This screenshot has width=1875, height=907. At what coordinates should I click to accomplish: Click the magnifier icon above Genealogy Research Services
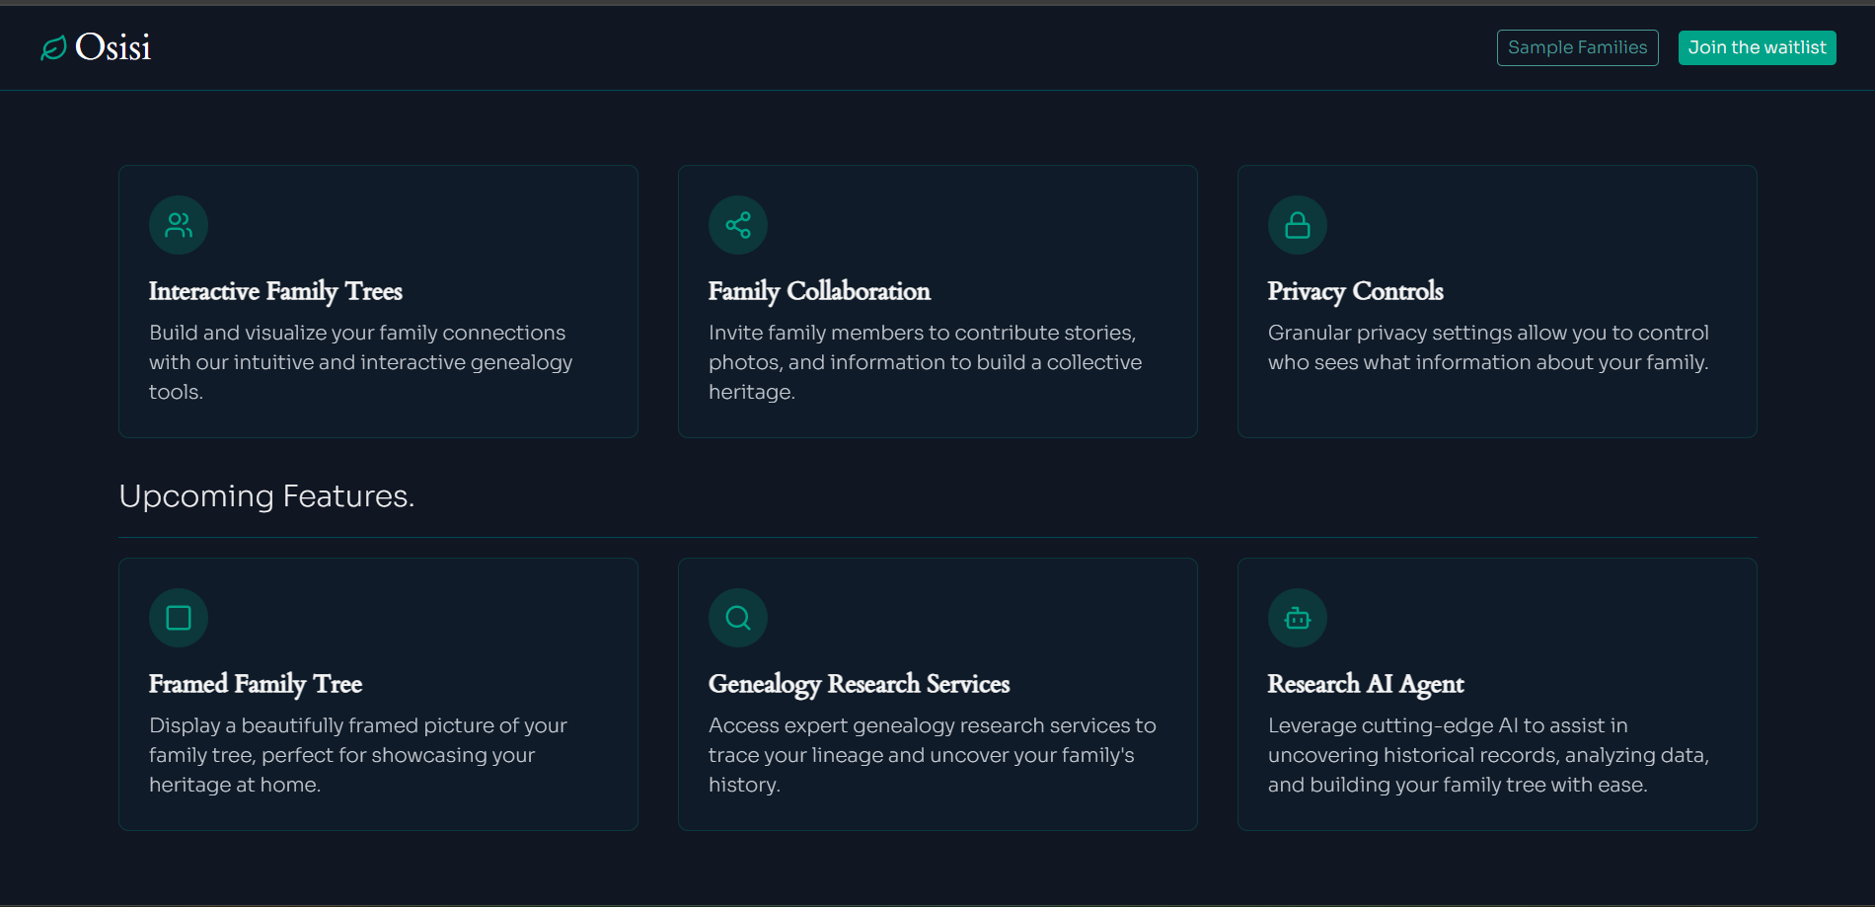click(x=738, y=618)
